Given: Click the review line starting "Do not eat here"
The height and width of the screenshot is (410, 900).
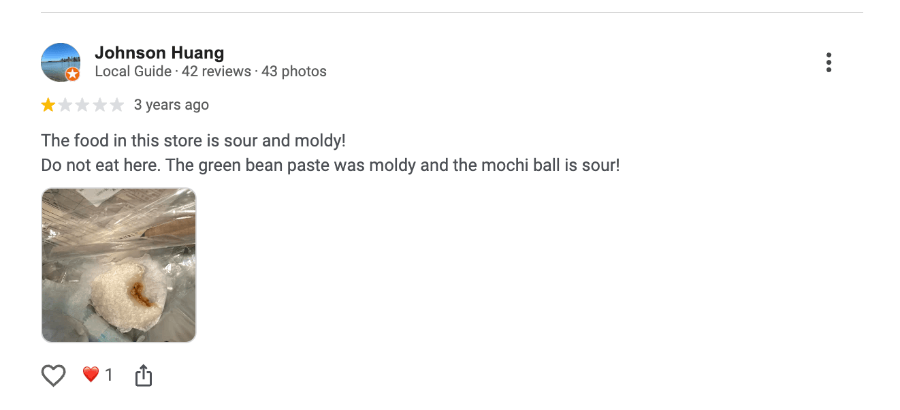Looking at the screenshot, I should [330, 165].
